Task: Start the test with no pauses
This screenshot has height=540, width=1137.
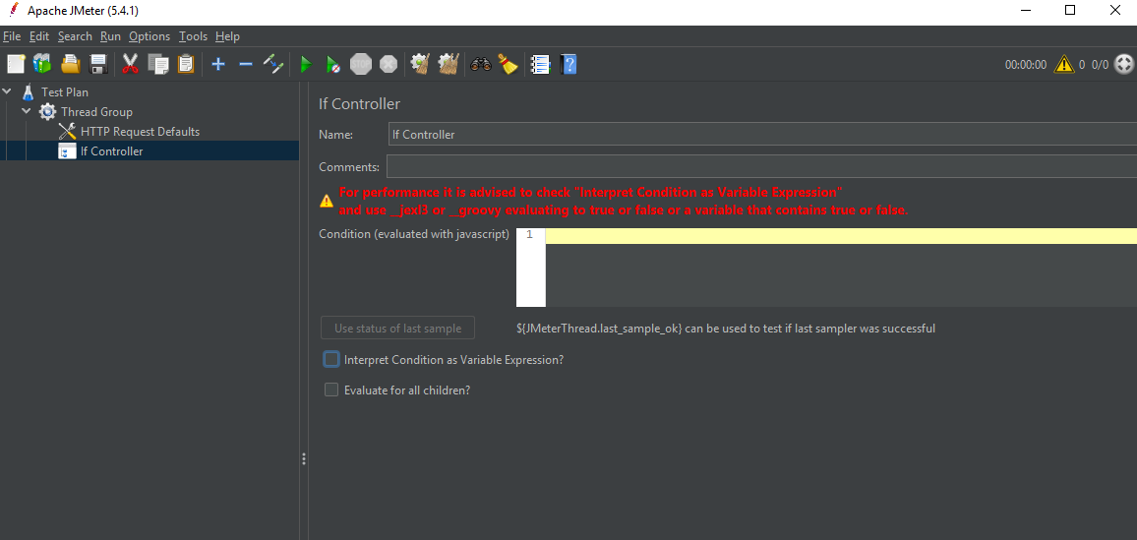Action: click(332, 65)
